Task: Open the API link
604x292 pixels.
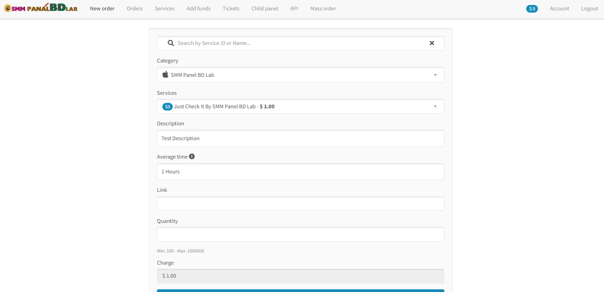Action: [x=294, y=9]
